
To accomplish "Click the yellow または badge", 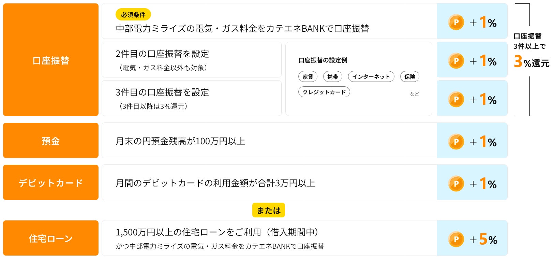I will point(268,210).
